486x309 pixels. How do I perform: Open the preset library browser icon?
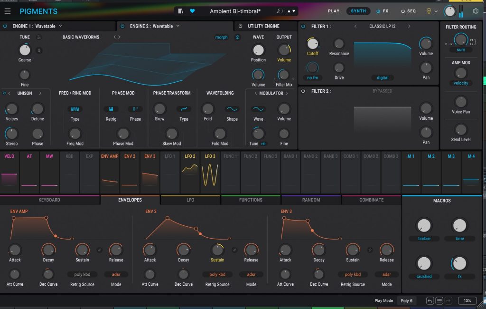pos(181,11)
